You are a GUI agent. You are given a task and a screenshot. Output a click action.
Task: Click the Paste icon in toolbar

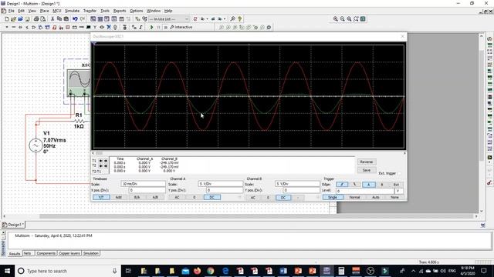66,19
